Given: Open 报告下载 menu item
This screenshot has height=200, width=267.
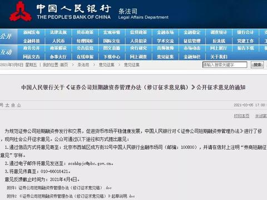Looking at the screenshot, I should click(245, 48).
